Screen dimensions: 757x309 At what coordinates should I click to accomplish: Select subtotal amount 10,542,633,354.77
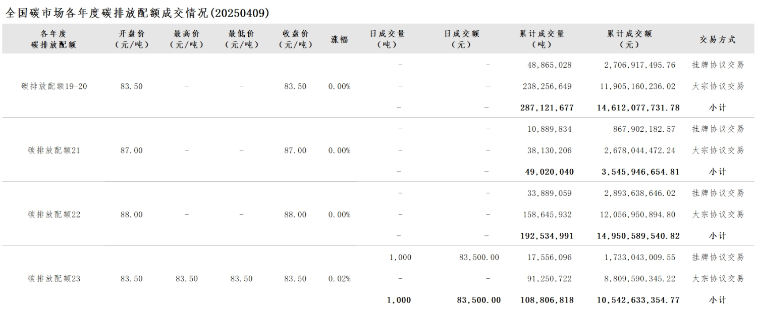pos(638,300)
